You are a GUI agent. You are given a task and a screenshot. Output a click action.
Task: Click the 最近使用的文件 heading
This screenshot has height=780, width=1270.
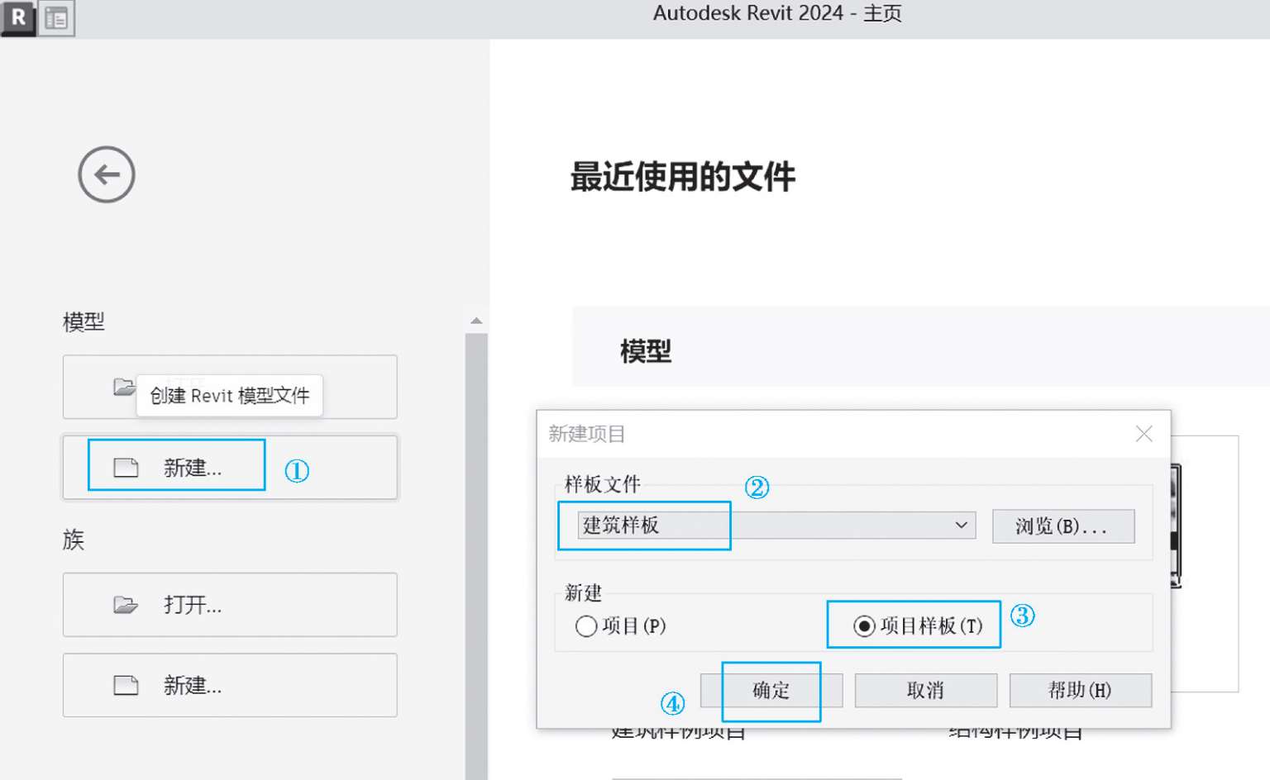click(x=683, y=177)
